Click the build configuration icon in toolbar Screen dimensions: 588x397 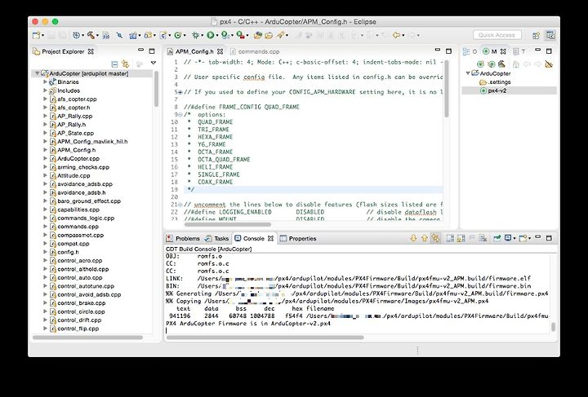point(76,35)
